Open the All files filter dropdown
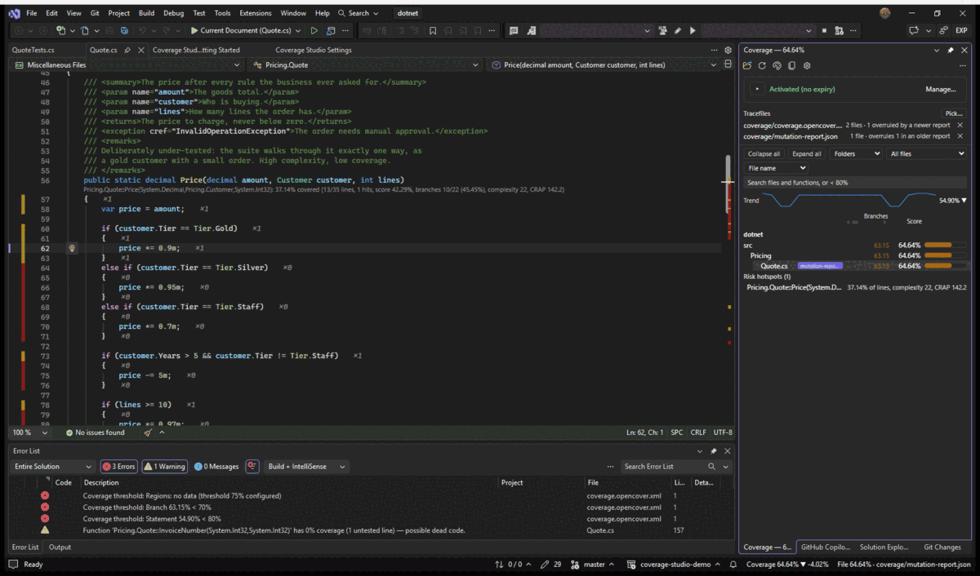The width and height of the screenshot is (980, 576). pyautogui.click(x=926, y=153)
